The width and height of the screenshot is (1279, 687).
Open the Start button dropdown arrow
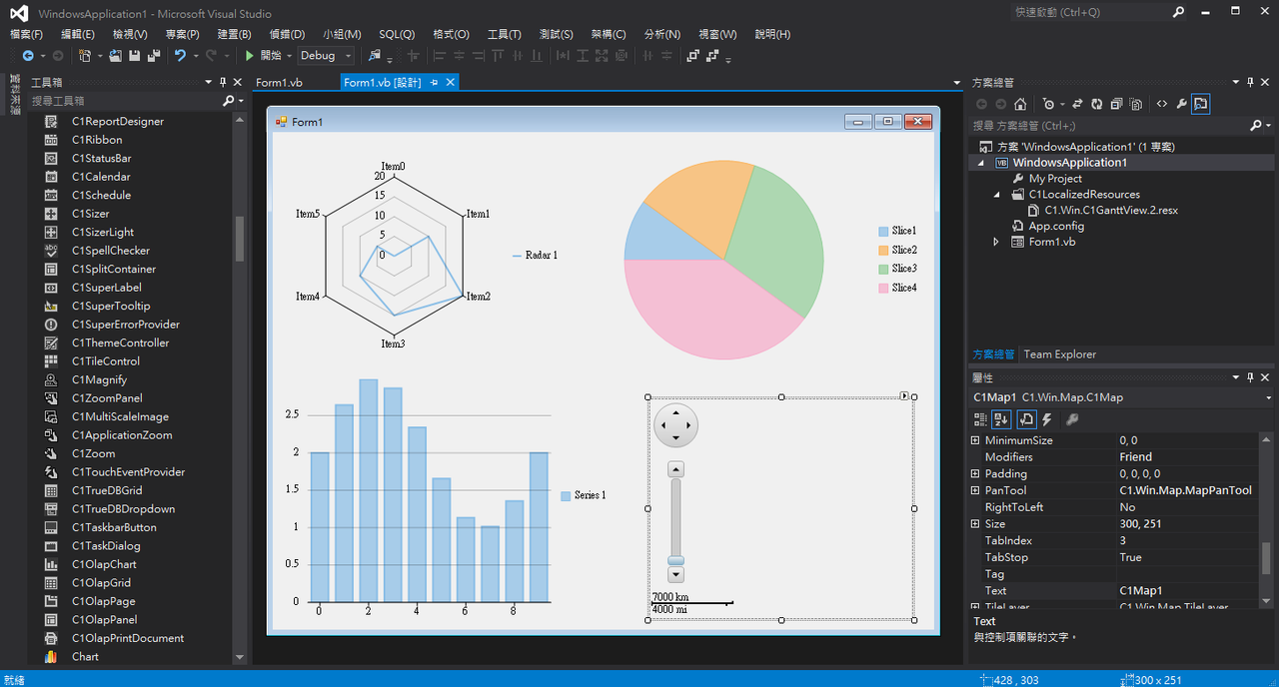(289, 56)
